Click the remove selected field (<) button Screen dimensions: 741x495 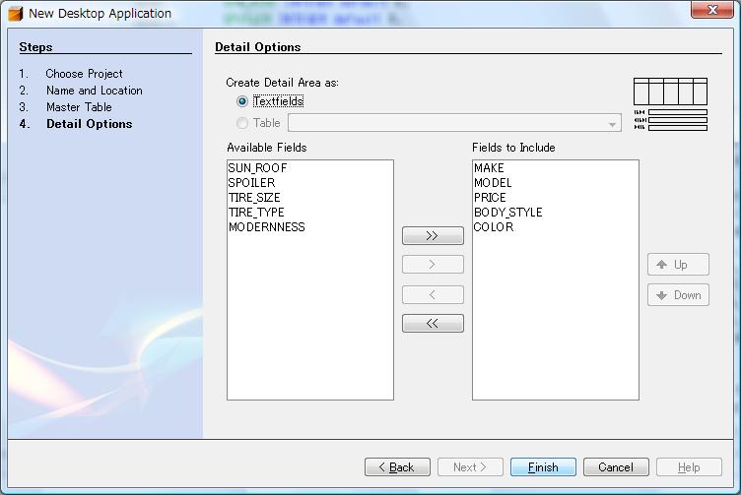(x=433, y=294)
